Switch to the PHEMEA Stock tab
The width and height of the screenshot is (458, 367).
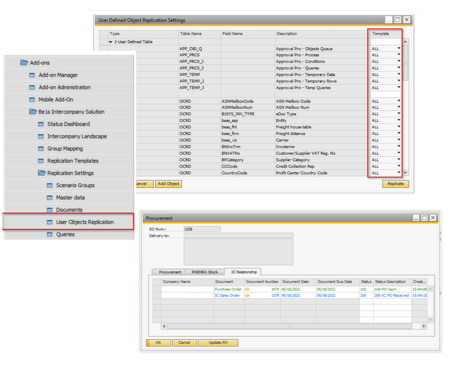pyautogui.click(x=205, y=272)
